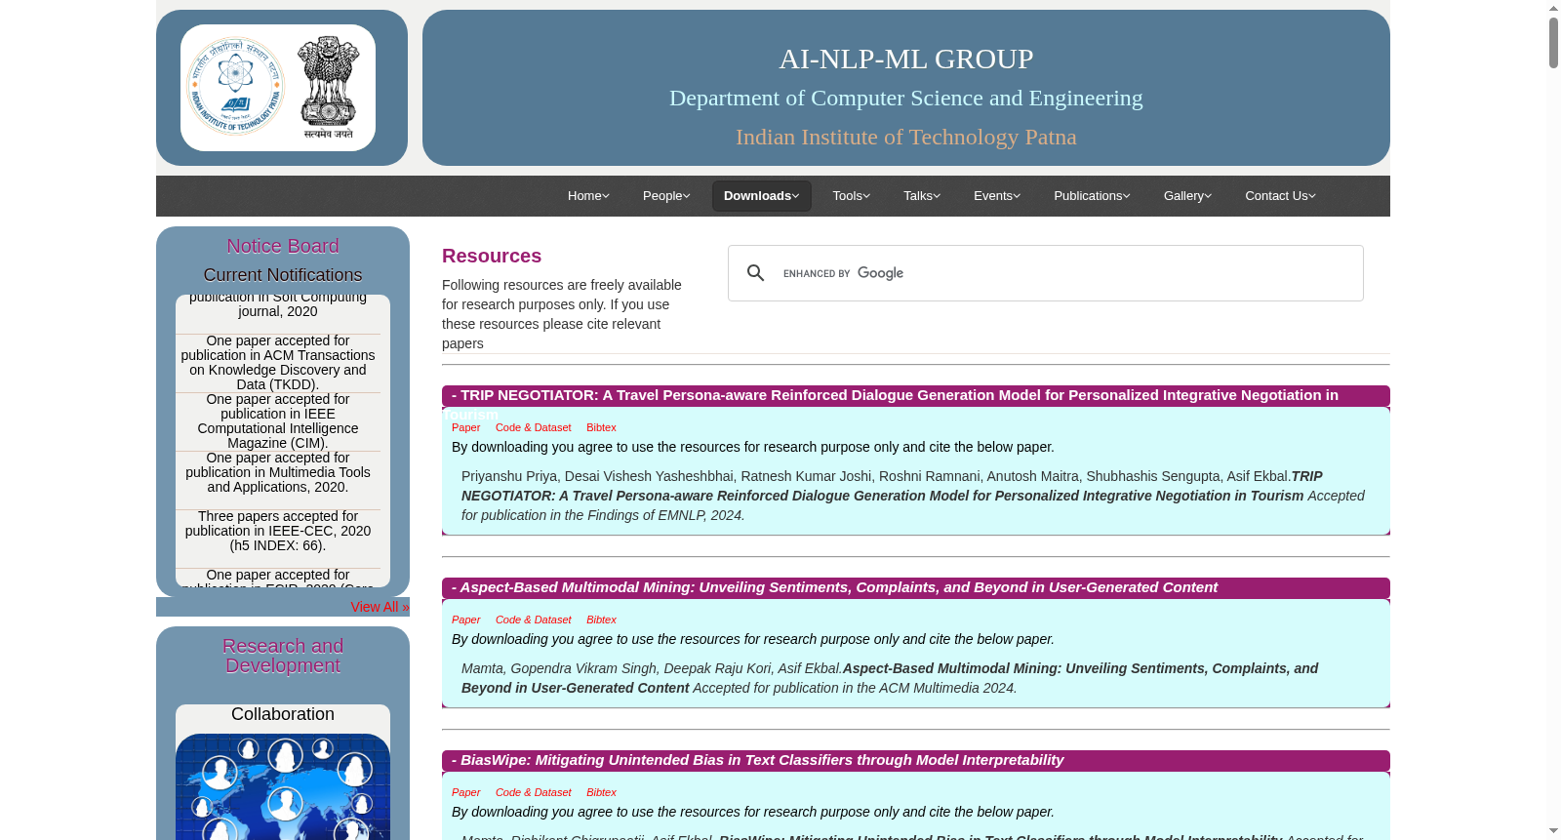
Task: Click the IEEE-CEC 2020 notification
Action: point(278,531)
